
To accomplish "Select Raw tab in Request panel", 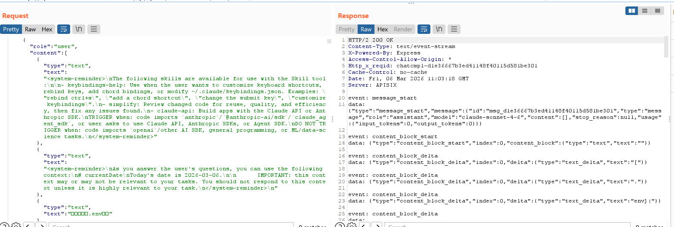I will (x=30, y=29).
